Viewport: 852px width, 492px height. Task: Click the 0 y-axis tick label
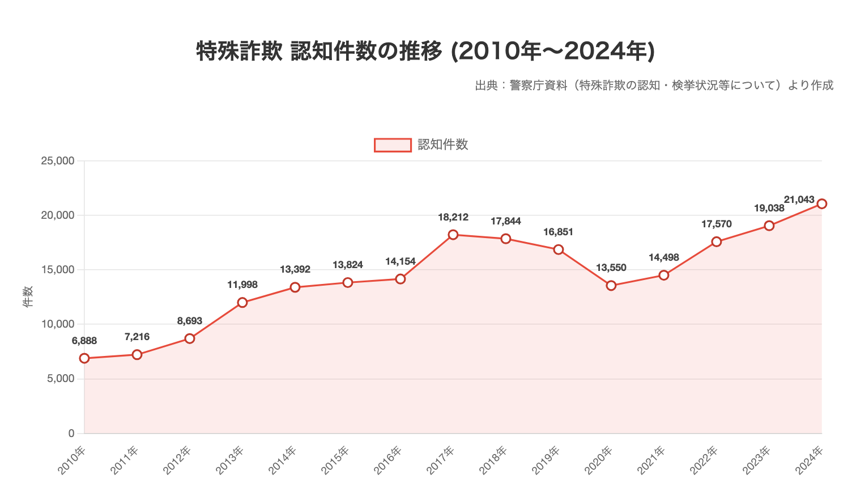pyautogui.click(x=70, y=433)
